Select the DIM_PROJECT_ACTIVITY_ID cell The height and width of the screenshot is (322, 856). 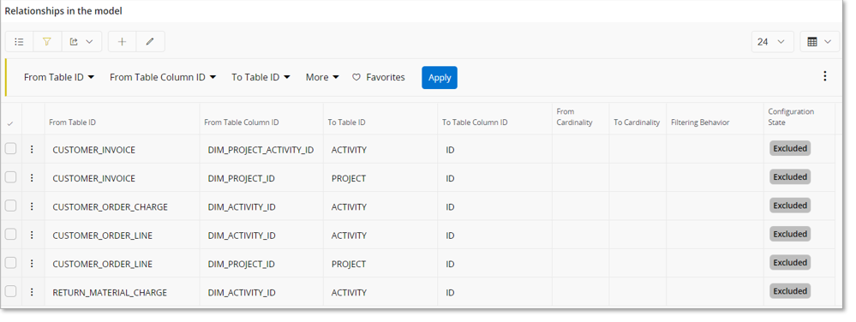(261, 150)
